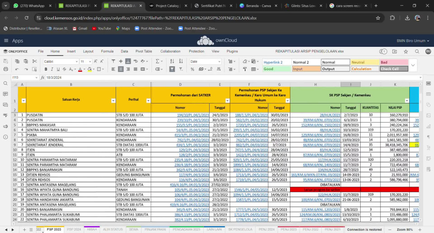
Task: Open the Search icon in the left sidebar
Action: coord(6,84)
